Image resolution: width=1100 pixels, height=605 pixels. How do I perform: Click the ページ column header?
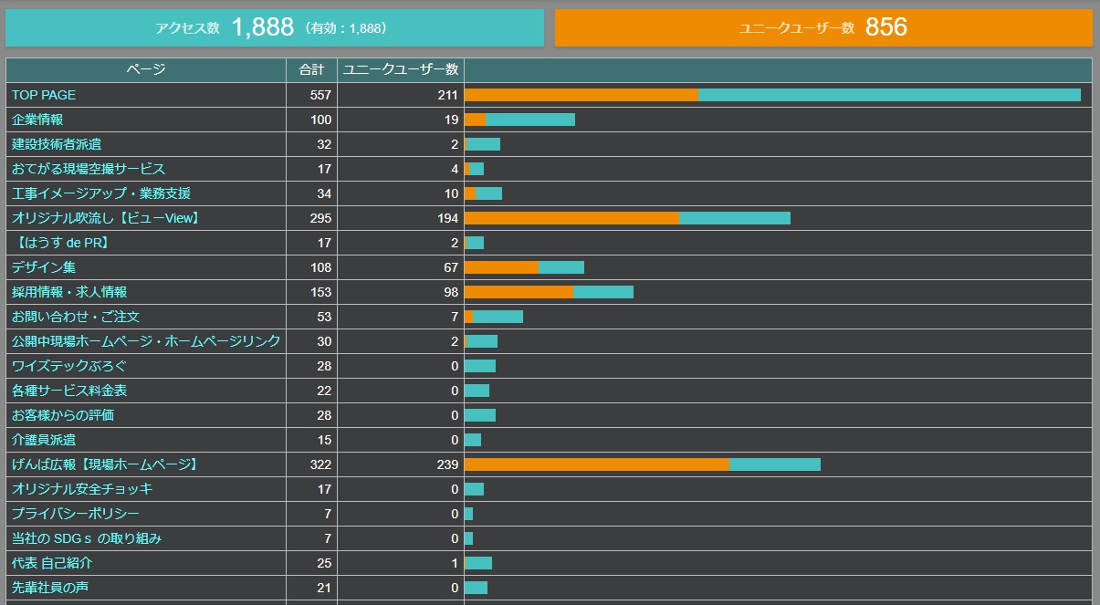click(x=146, y=70)
